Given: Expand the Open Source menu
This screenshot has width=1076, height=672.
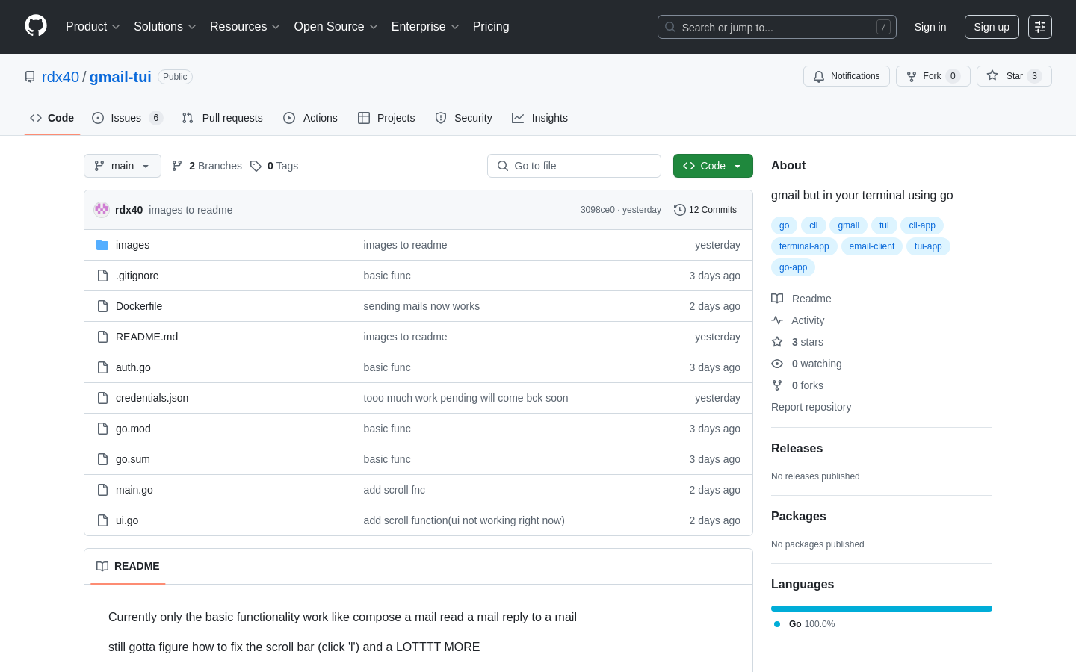Looking at the screenshot, I should tap(336, 27).
